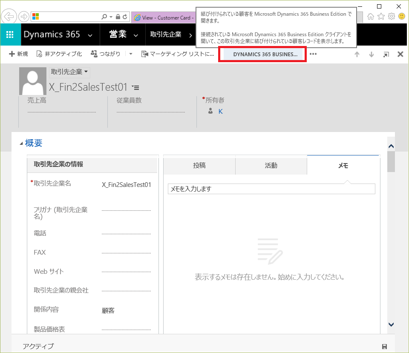Viewport: 409px width, 353px height.
Task: Expand the Dynamics 365 navigation chevron
Action: click(90, 35)
